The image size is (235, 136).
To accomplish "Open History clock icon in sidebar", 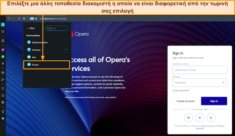I will (x=3, y=96).
